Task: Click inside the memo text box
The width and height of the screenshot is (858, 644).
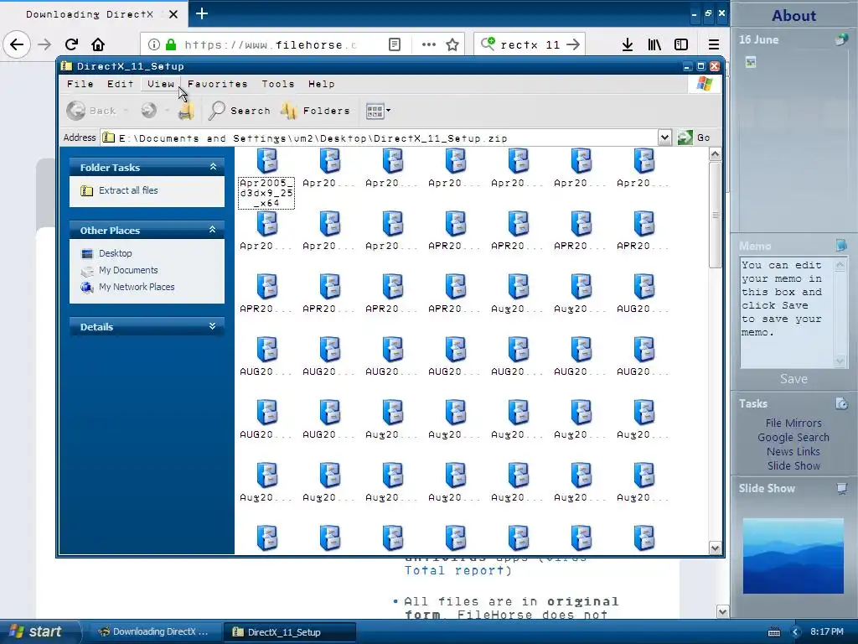Action: pyautogui.click(x=786, y=313)
